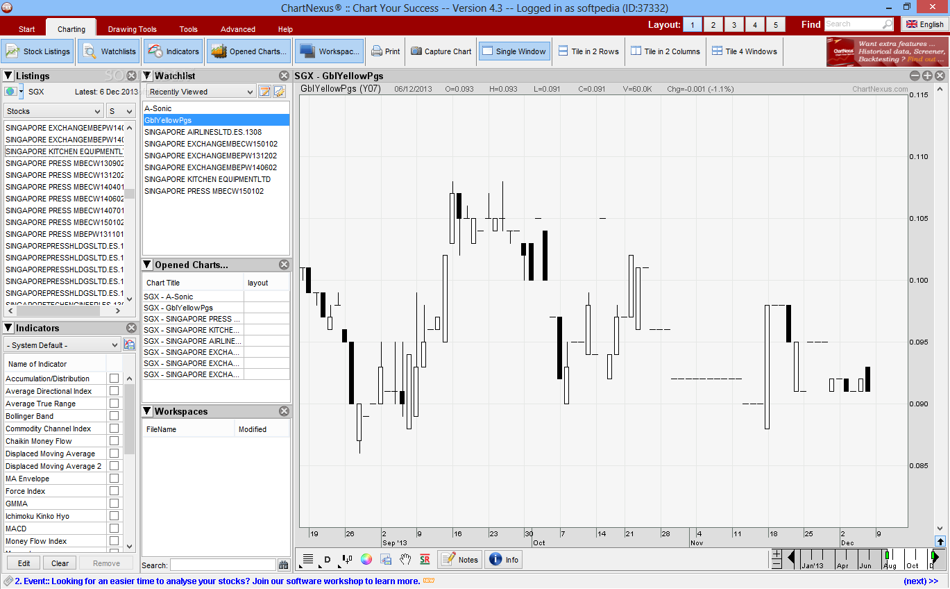
Task: Click the Capture Chart camera button
Action: [x=441, y=51]
